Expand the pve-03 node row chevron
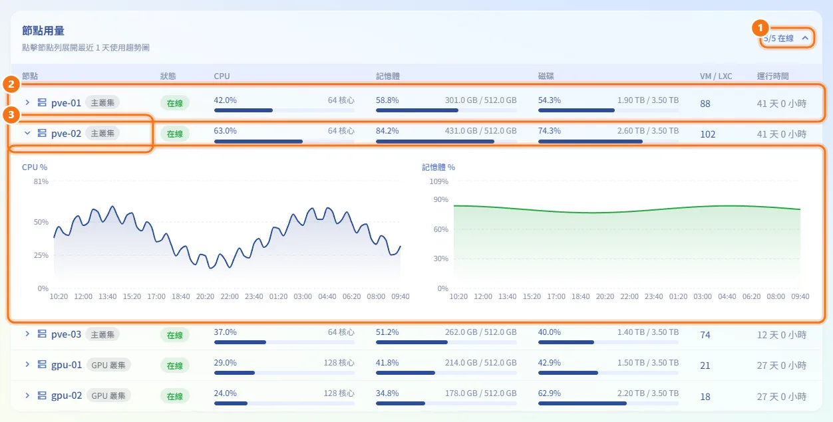 [27, 334]
